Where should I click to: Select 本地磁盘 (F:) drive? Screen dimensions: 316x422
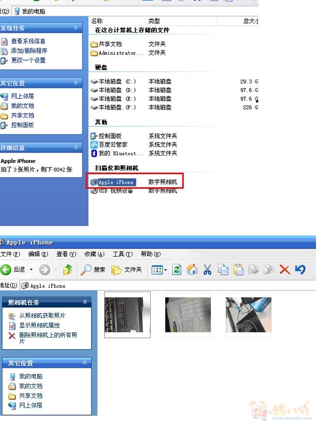tap(113, 107)
